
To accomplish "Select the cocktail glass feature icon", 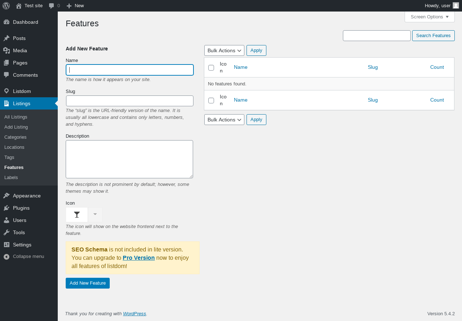I will pos(77,215).
